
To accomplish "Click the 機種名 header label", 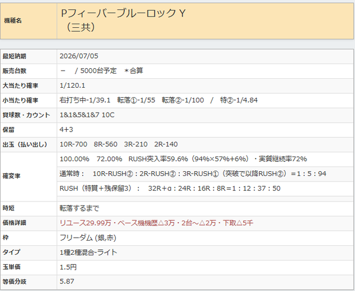I will click(13, 21).
